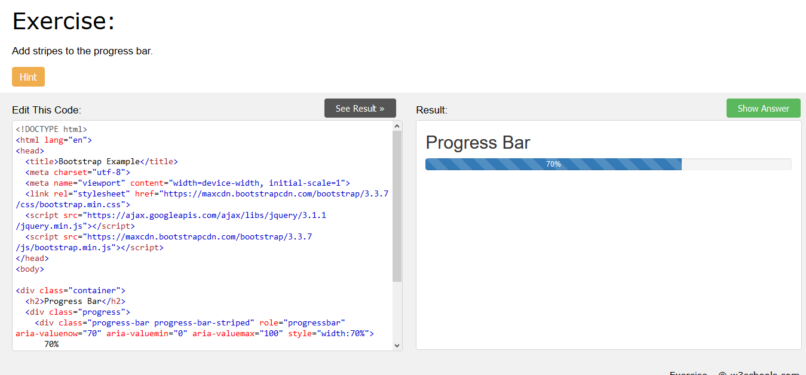Click the meta viewport code line
Image resolution: width=806 pixels, height=375 pixels.
[188, 183]
